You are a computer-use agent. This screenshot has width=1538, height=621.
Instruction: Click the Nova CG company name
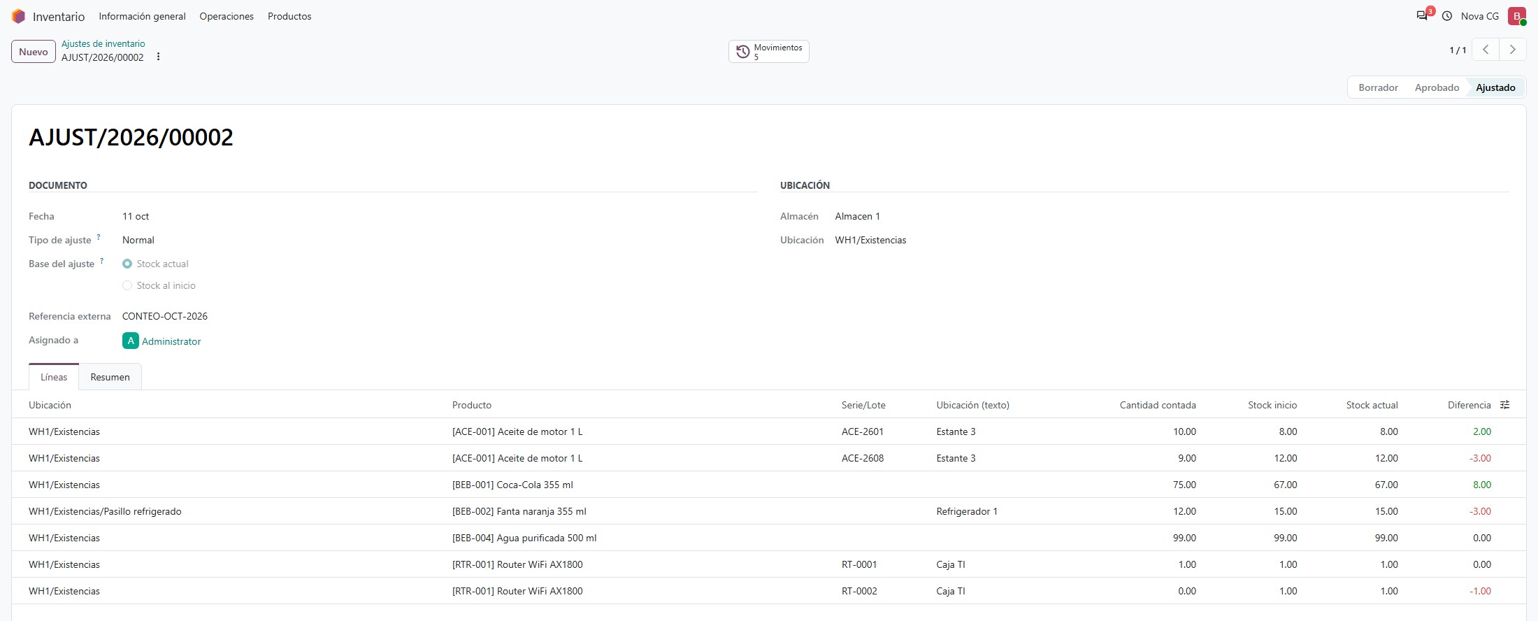[1479, 16]
